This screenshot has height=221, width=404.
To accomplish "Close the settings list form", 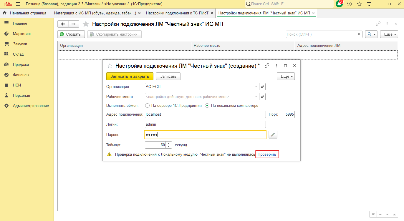I will 395,24.
